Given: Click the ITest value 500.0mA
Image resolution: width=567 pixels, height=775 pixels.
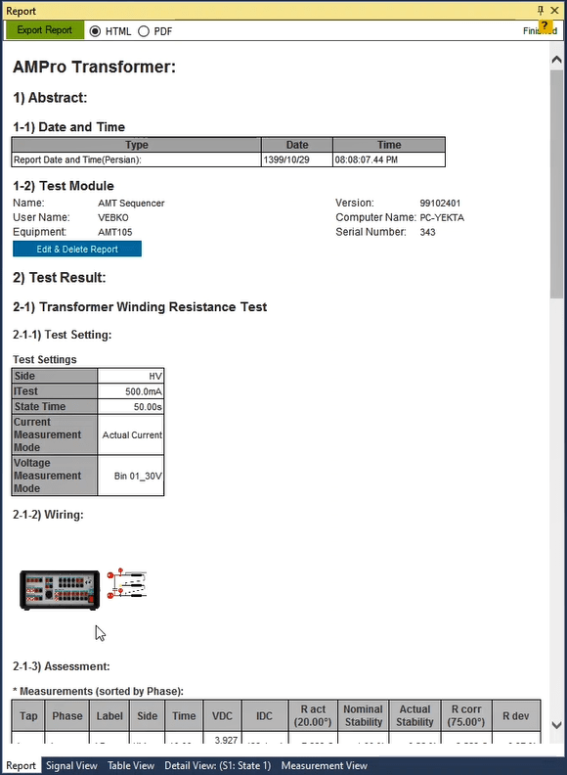Looking at the screenshot, I should point(130,391).
